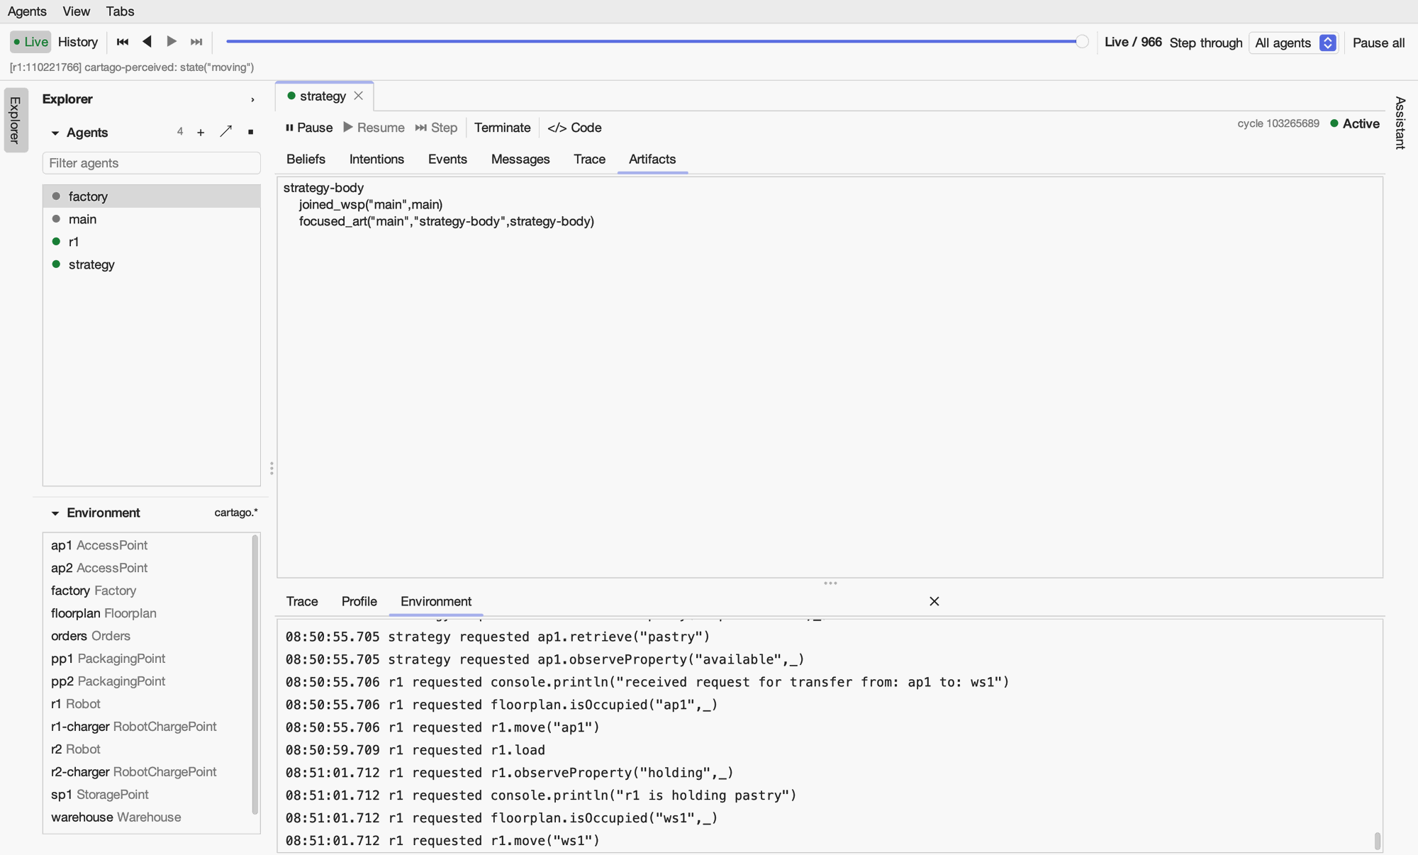Screen dimensions: 1418x855
Task: Toggle Step through mode
Action: pos(1206,43)
